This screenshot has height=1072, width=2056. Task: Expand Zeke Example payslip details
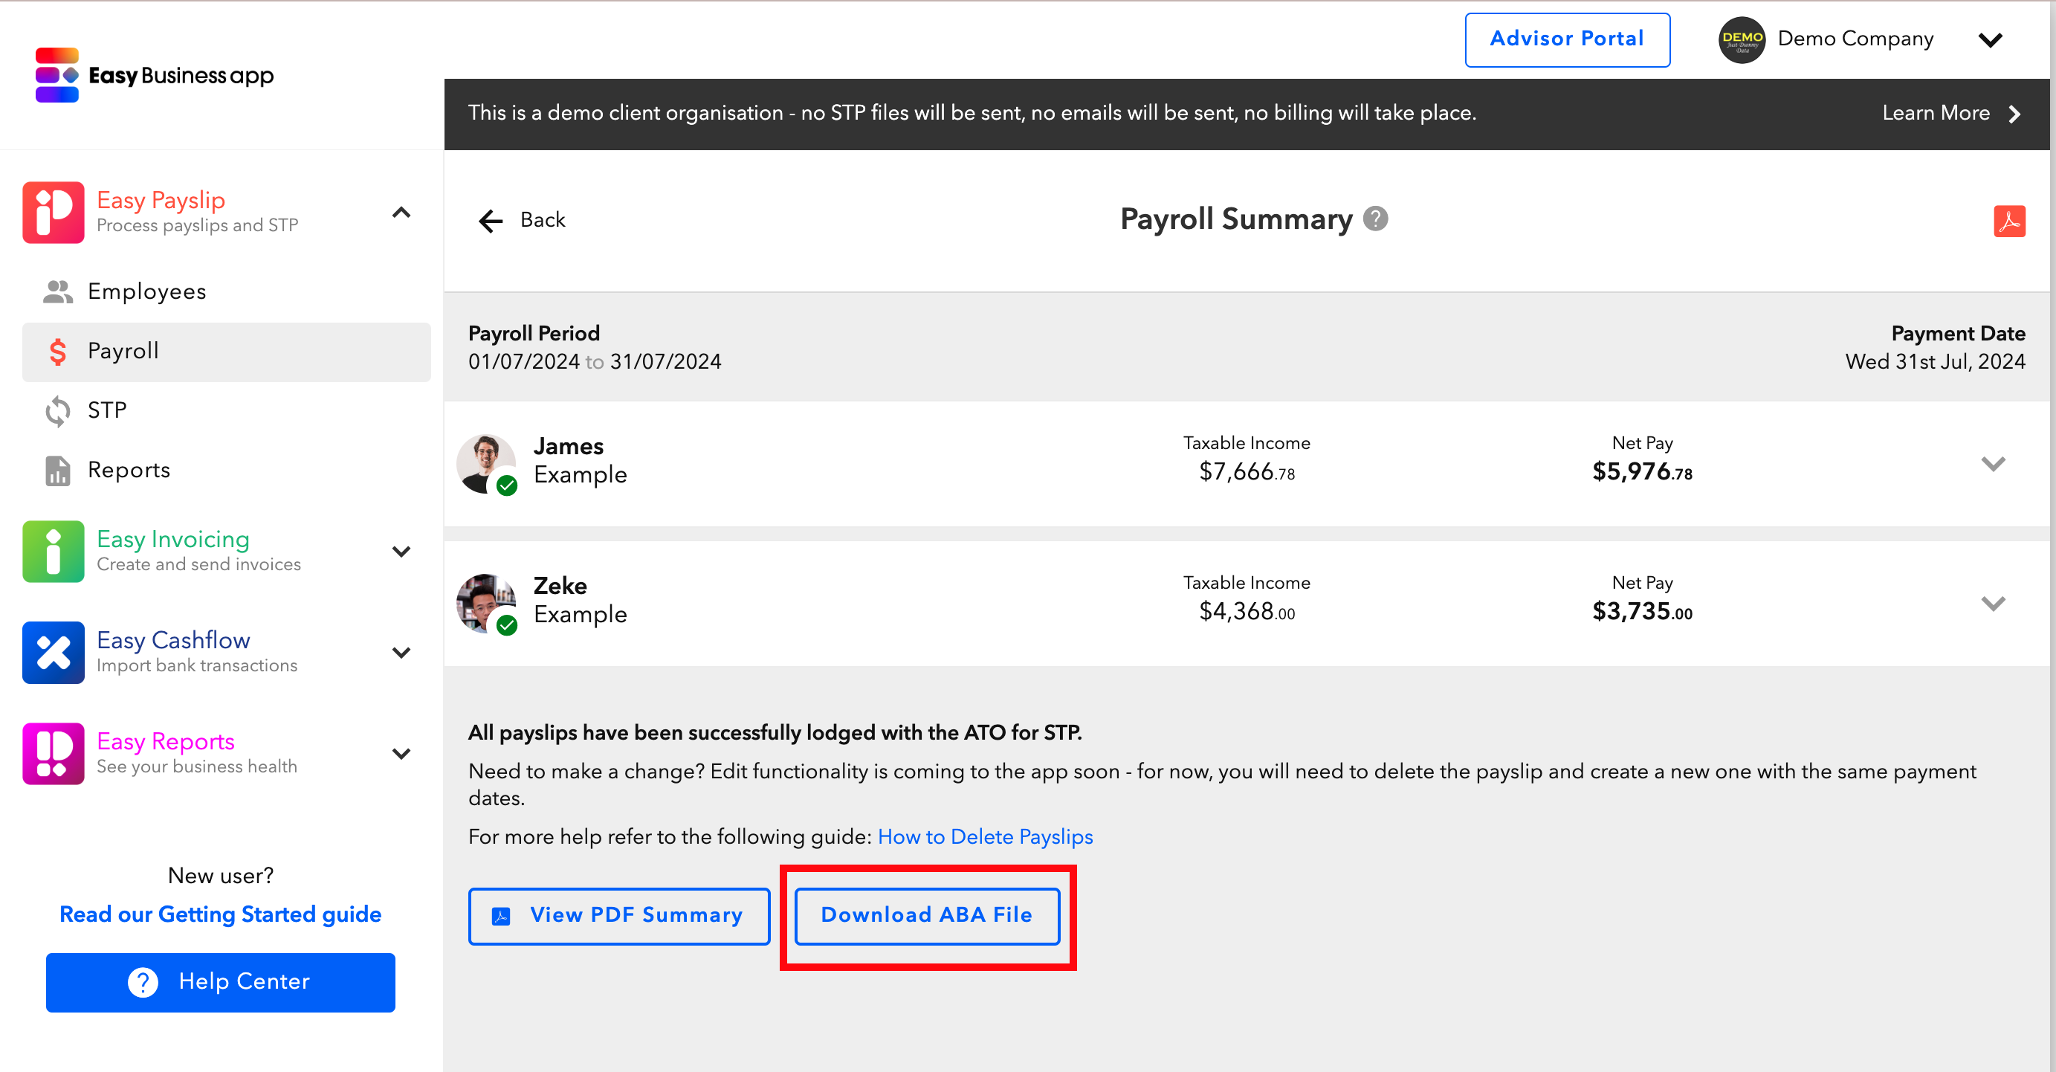(x=1992, y=604)
